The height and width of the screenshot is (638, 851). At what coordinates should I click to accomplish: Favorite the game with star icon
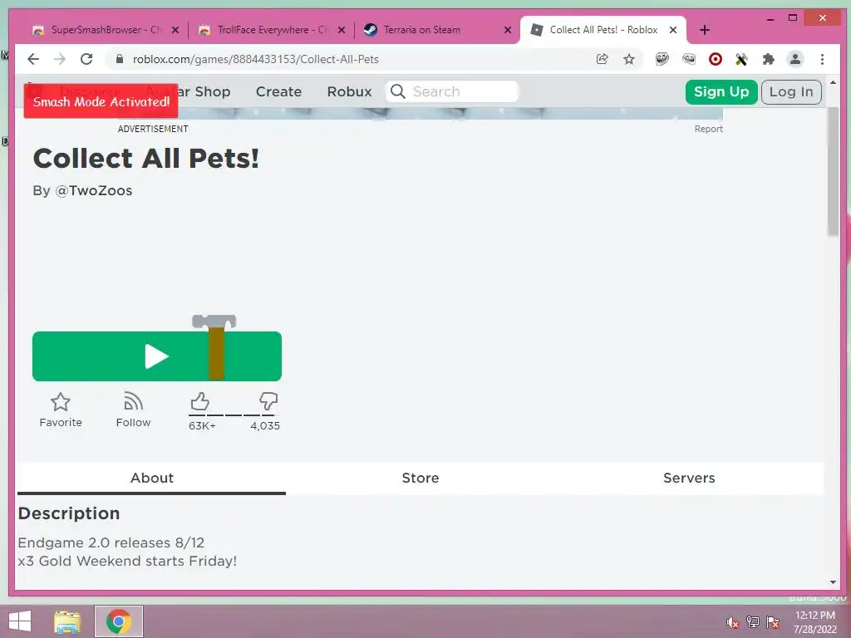click(60, 410)
